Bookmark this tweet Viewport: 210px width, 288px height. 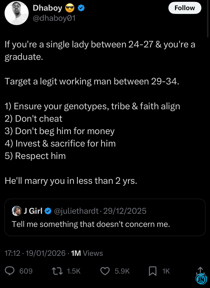click(x=152, y=271)
